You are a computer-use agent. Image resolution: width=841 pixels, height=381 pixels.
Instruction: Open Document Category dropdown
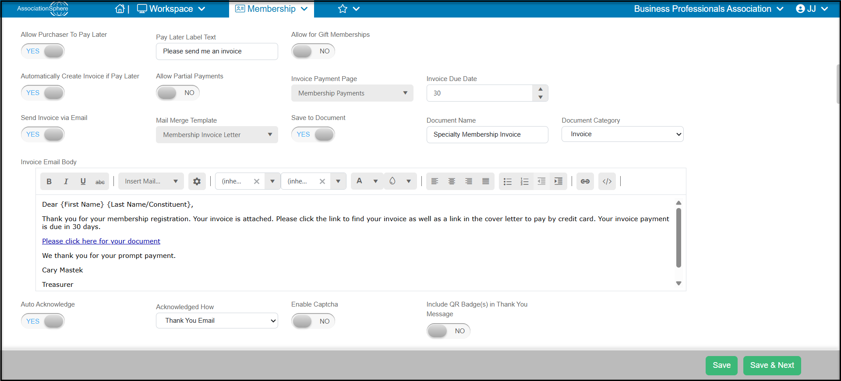(x=622, y=134)
